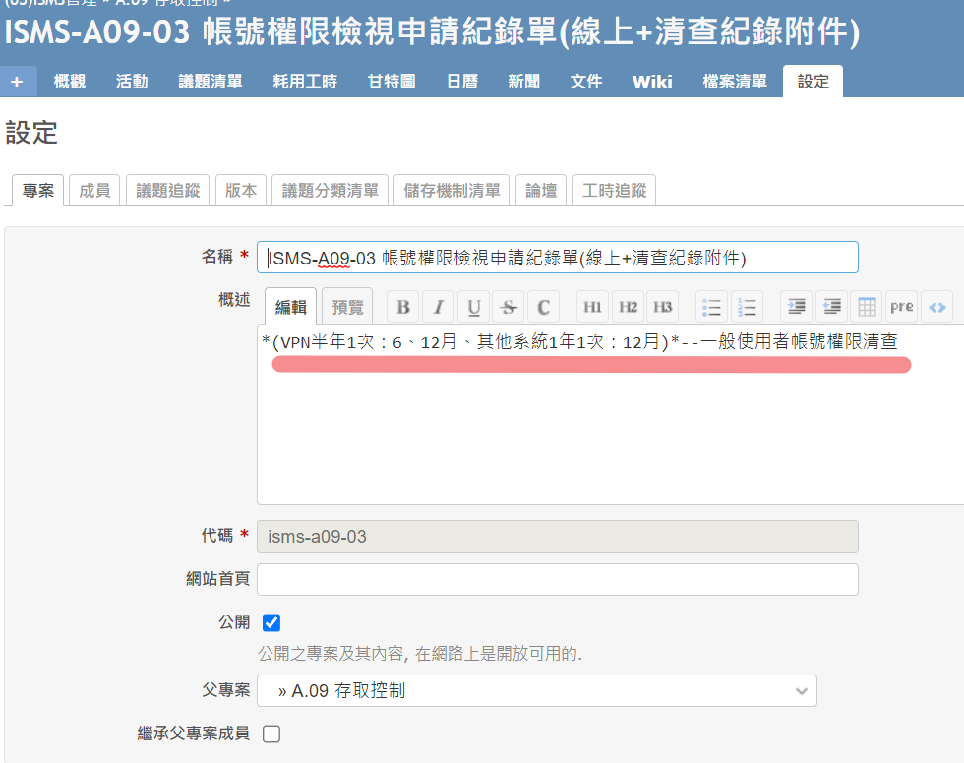The height and width of the screenshot is (763, 964).
Task: Insert unordered bullet list
Action: (x=711, y=307)
